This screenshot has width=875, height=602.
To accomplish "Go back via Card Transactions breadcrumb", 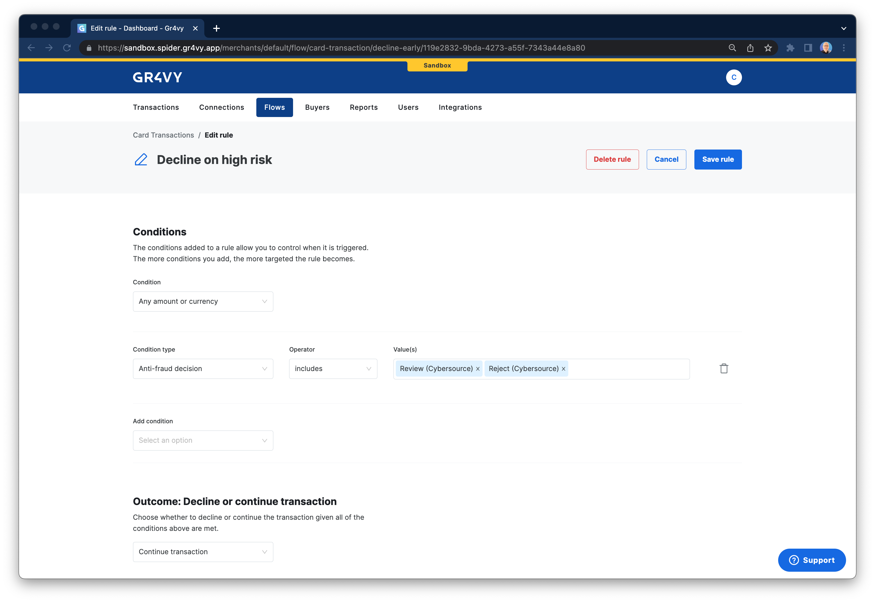I will (163, 135).
